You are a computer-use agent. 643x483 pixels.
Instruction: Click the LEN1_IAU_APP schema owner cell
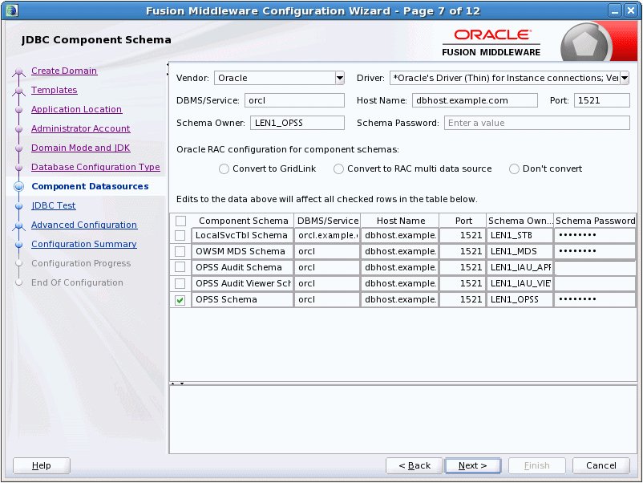[520, 267]
